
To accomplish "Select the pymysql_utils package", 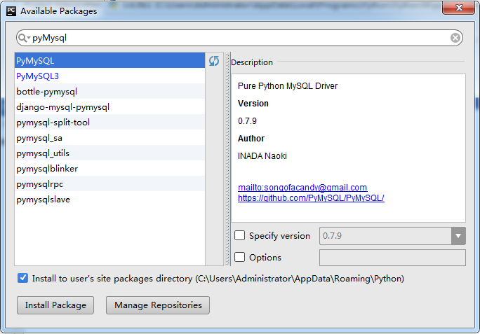I will tap(109, 153).
